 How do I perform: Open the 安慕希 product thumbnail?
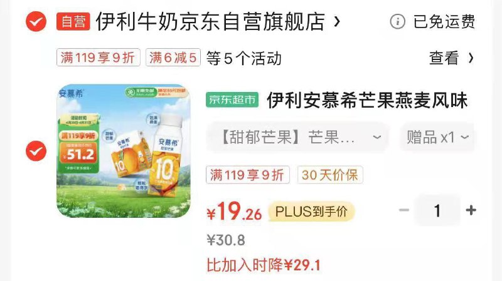tap(124, 151)
